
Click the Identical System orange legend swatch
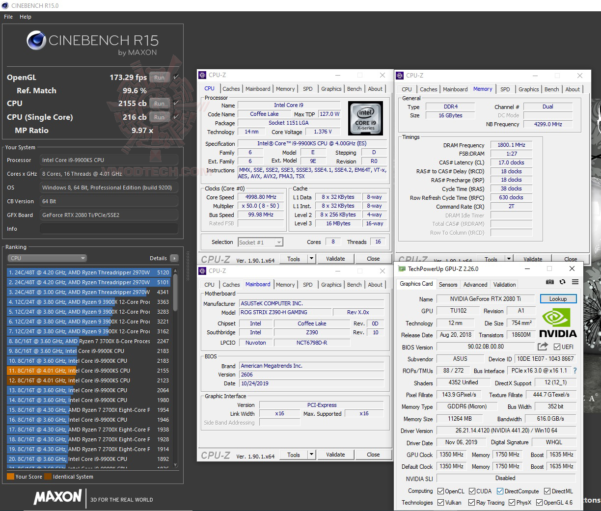click(48, 476)
